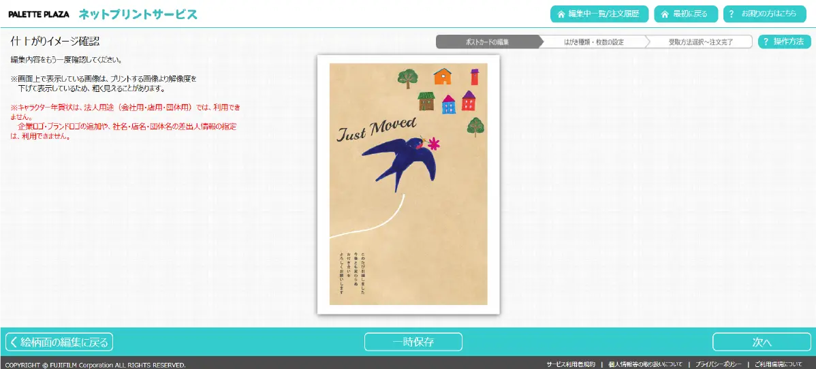Select the ポストカードの編集 step
816x369 pixels.
(486, 42)
